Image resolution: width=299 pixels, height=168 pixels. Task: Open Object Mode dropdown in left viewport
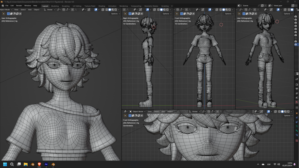(6, 10)
